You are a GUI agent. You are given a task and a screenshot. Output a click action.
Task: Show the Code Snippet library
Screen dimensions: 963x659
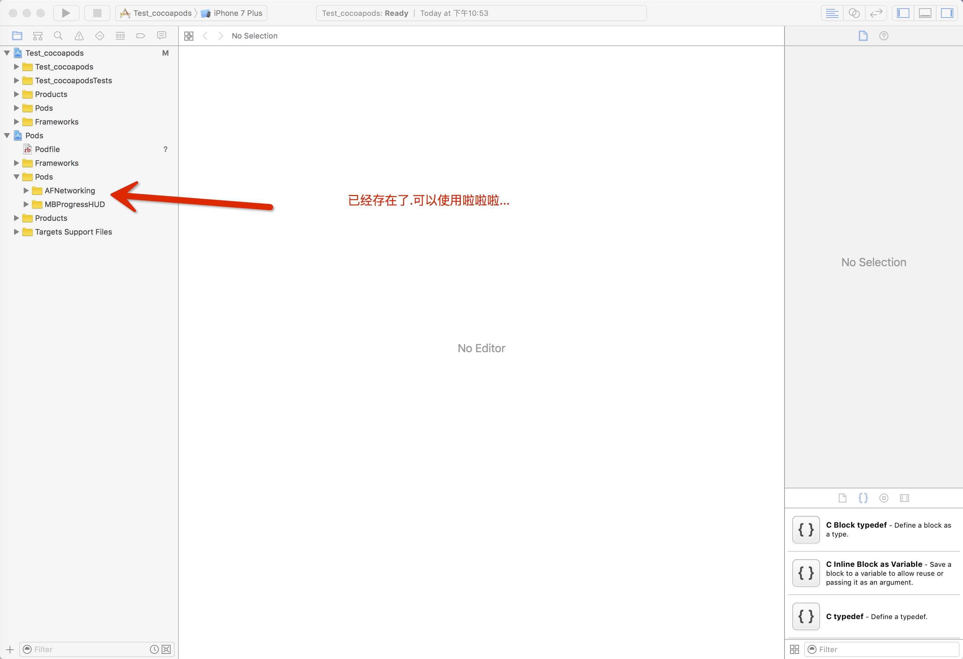(863, 498)
